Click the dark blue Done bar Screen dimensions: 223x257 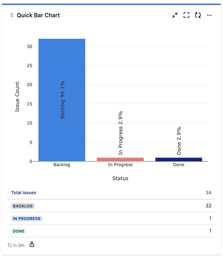(x=179, y=159)
